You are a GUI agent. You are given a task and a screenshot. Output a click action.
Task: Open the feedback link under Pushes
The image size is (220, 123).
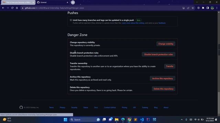pos(162,23)
